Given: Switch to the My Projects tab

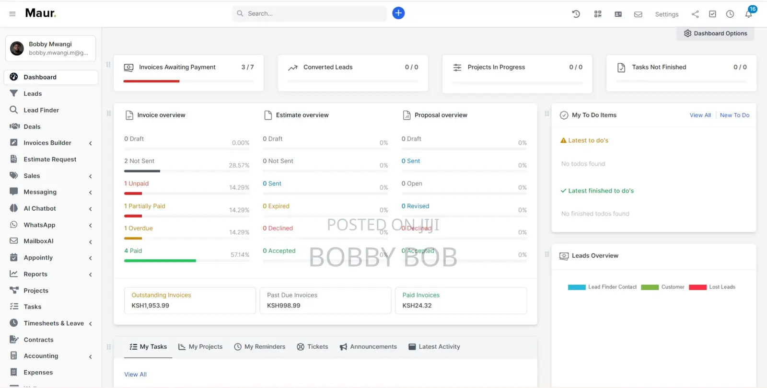Looking at the screenshot, I should coord(200,347).
